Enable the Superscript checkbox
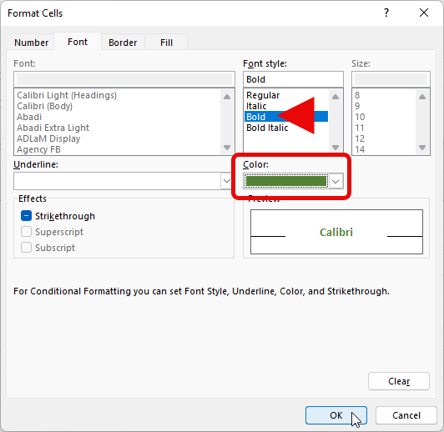Viewport: 444px width, 432px height. [26, 232]
